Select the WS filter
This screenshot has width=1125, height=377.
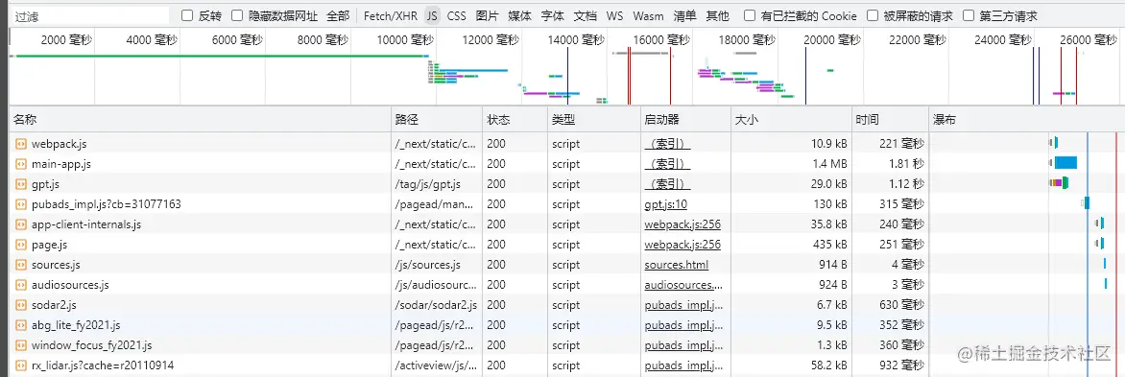pyautogui.click(x=615, y=15)
